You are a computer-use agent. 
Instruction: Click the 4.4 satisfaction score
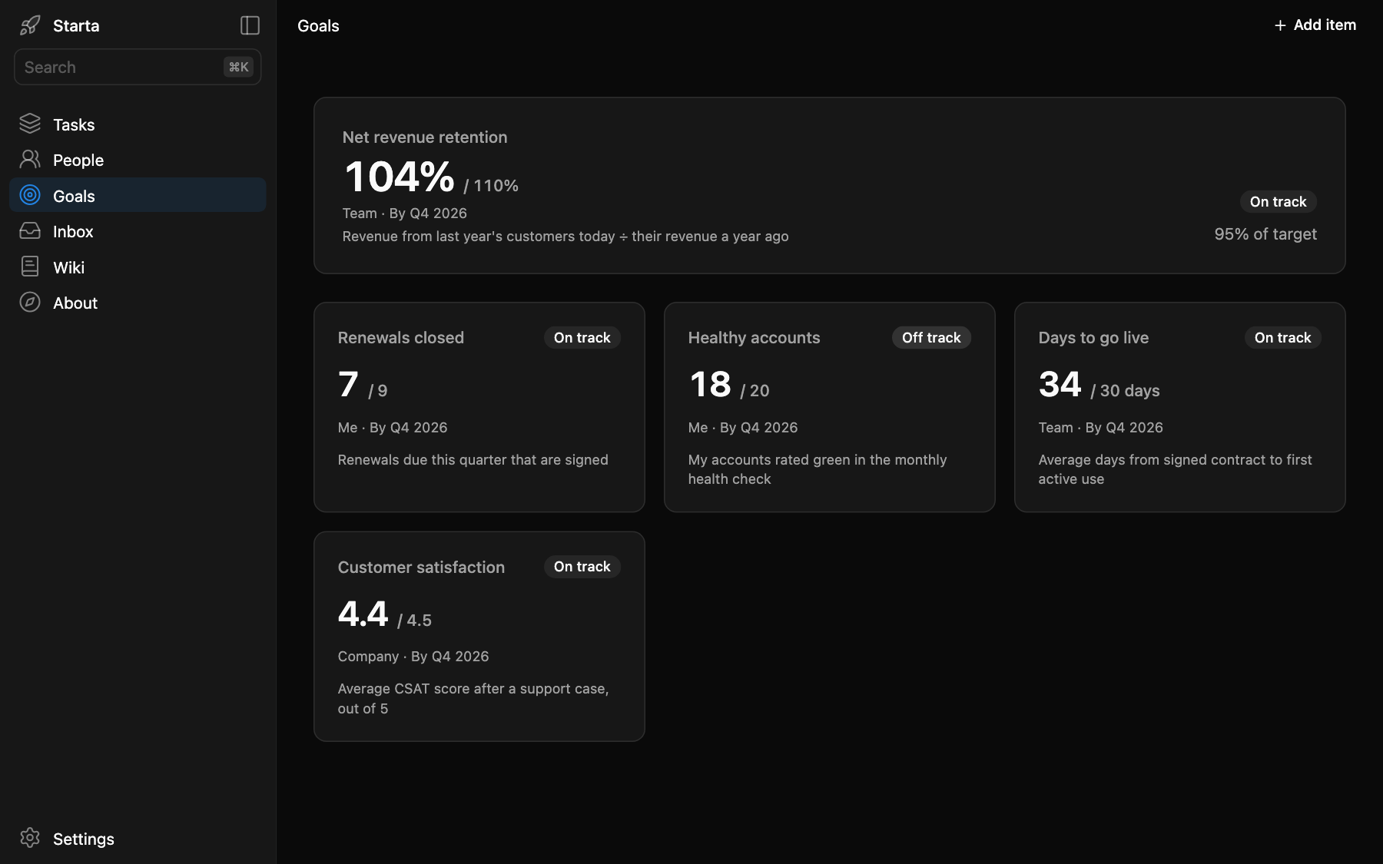coord(363,614)
